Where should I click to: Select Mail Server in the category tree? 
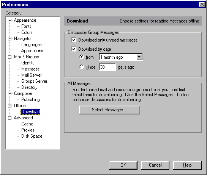click(x=32, y=75)
